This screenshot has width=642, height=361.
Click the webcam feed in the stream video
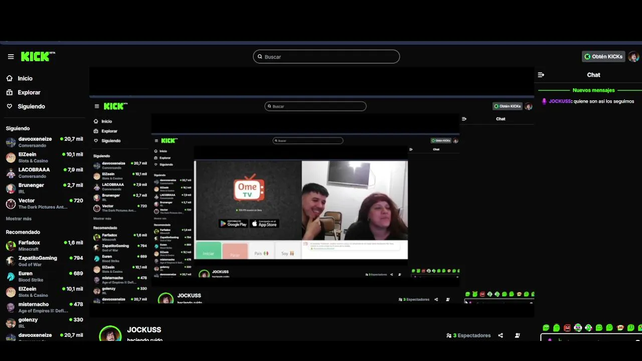click(x=355, y=201)
